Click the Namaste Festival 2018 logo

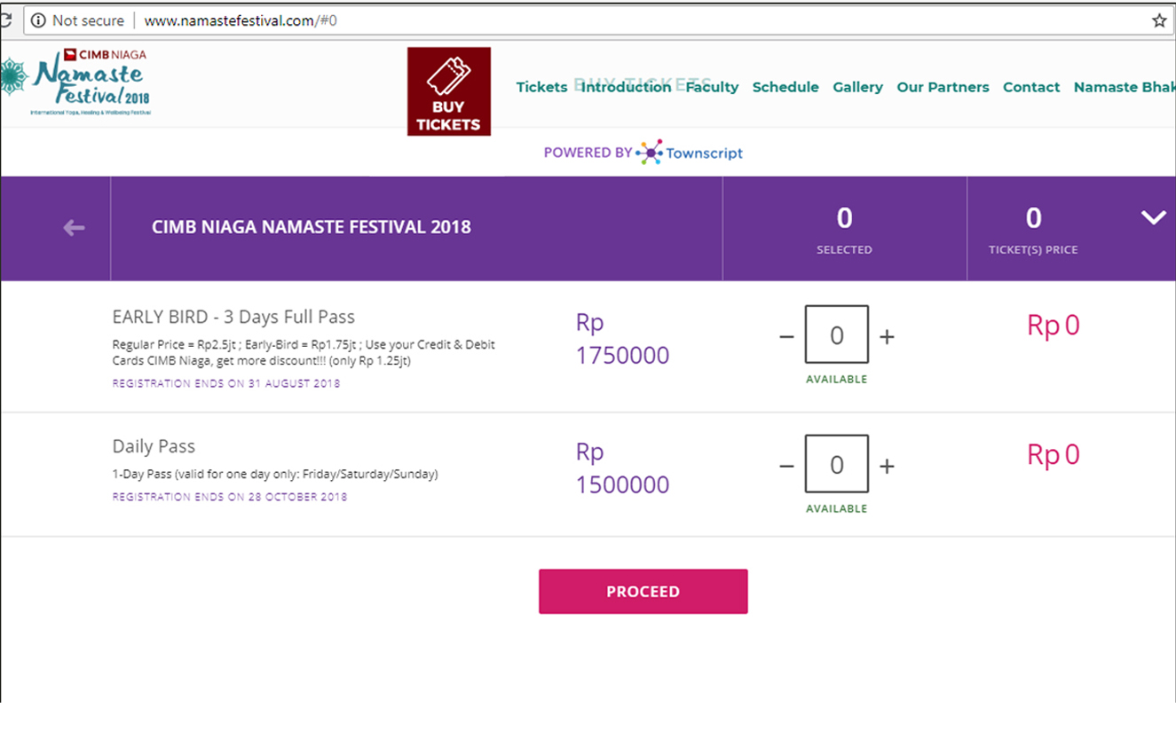point(78,82)
